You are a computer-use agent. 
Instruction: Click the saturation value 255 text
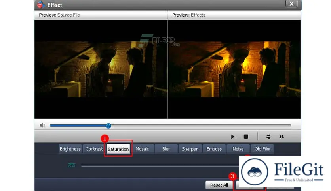(72, 165)
